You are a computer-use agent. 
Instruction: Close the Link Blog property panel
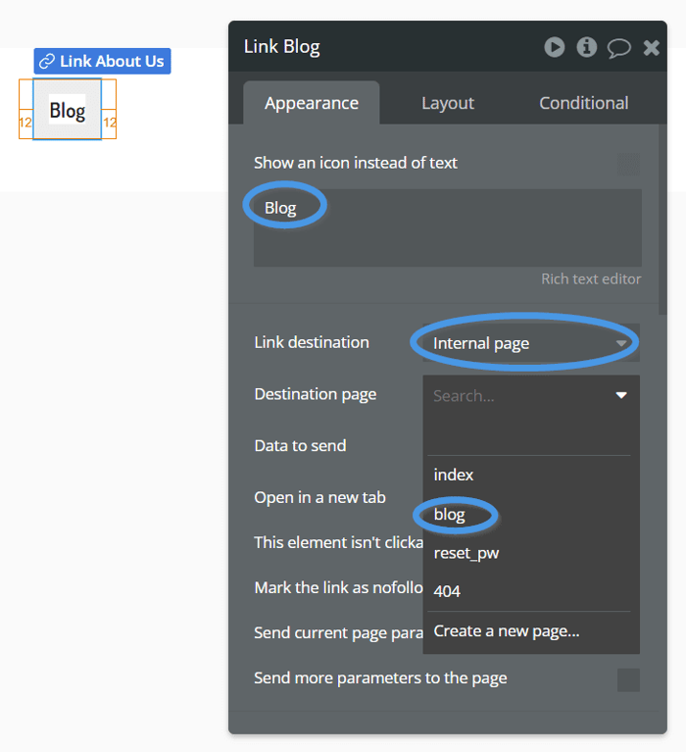point(651,47)
